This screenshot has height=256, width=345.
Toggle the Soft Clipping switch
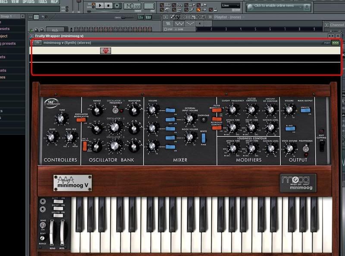(322, 146)
